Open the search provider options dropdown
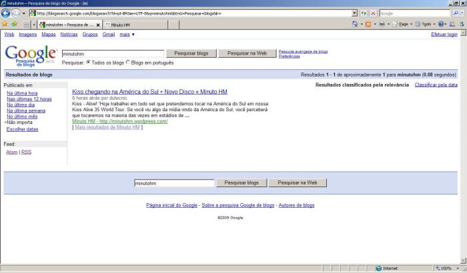 [462, 13]
